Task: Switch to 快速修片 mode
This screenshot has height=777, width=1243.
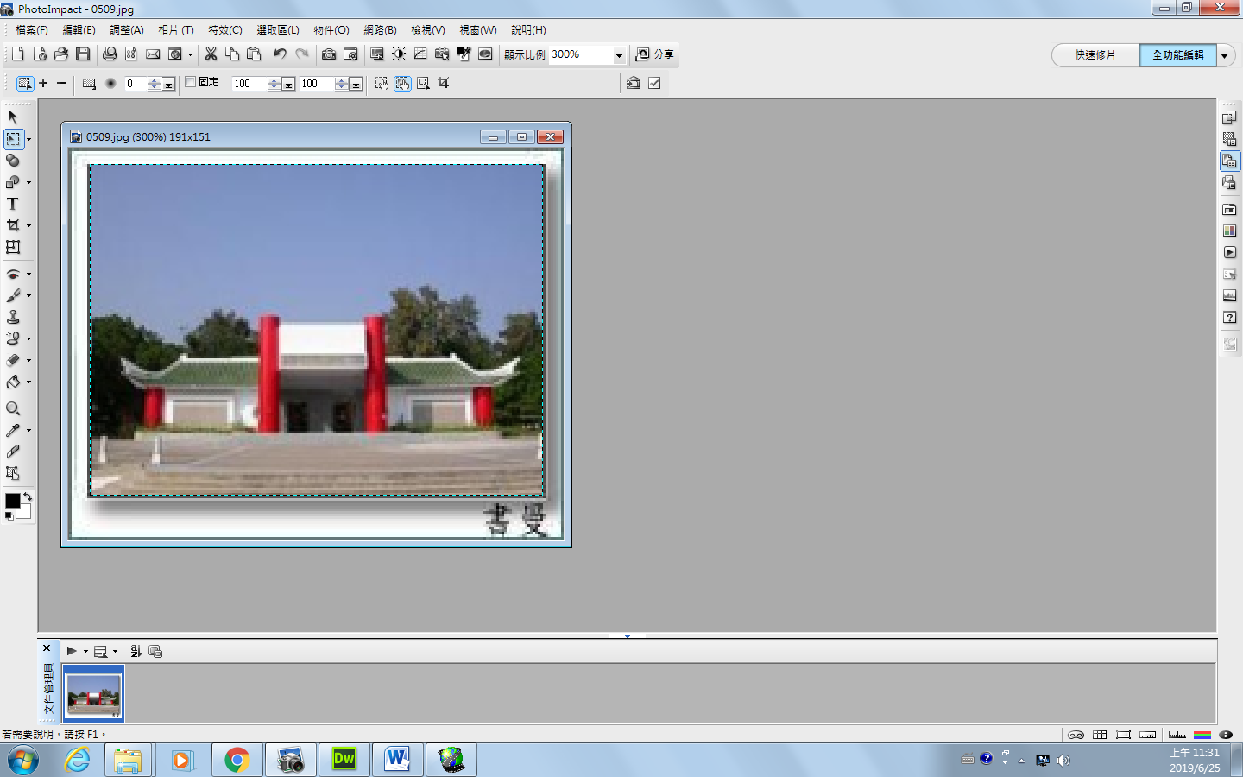Action: coord(1095,55)
